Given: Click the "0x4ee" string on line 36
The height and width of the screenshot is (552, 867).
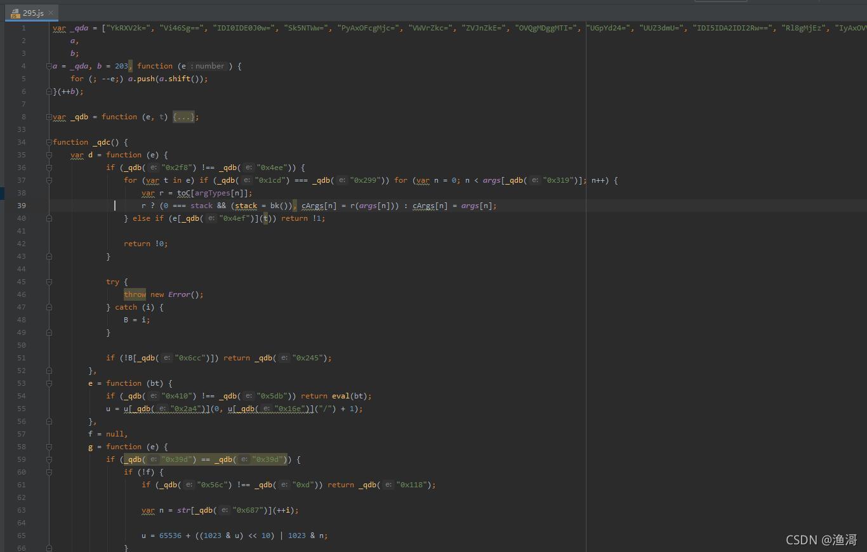Looking at the screenshot, I should [273, 168].
